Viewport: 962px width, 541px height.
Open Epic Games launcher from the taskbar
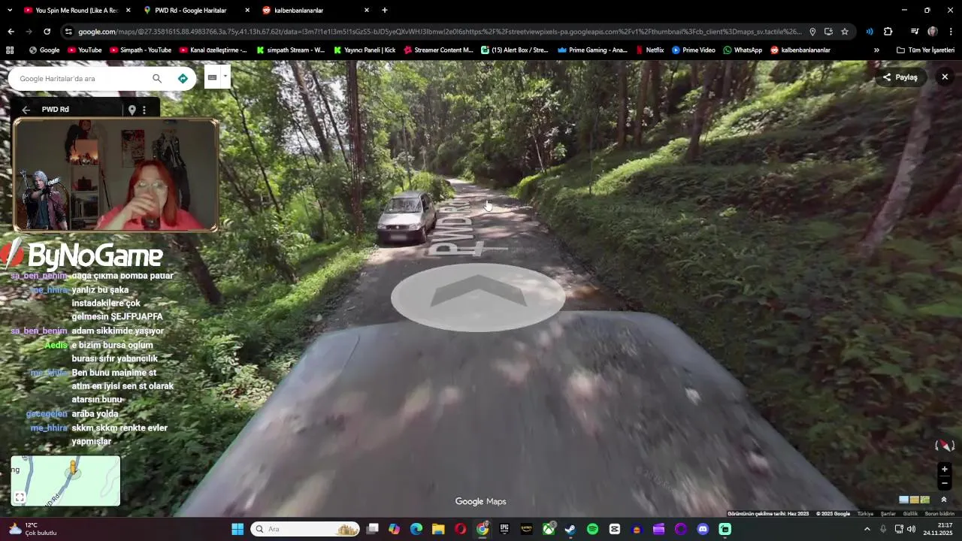504,529
